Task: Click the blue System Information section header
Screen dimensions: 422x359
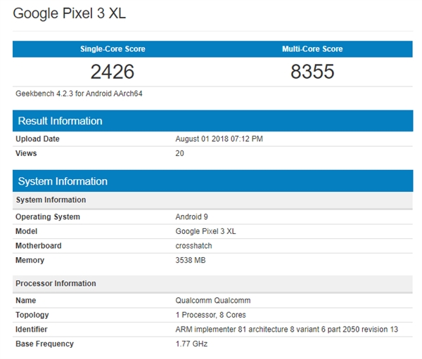Action: pyautogui.click(x=63, y=181)
